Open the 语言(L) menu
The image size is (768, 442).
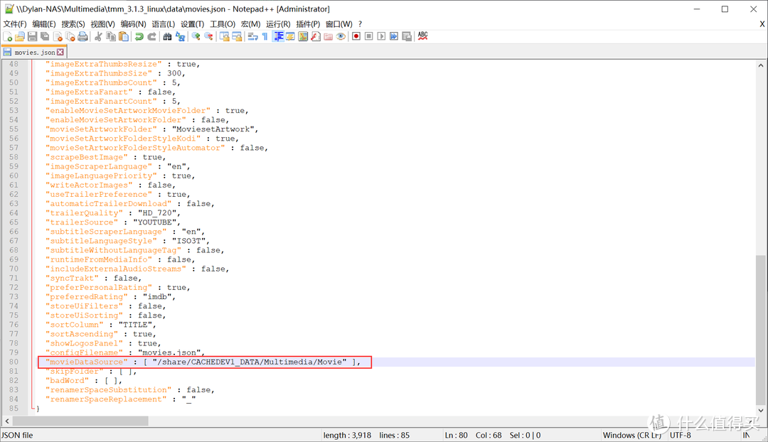[x=163, y=24]
